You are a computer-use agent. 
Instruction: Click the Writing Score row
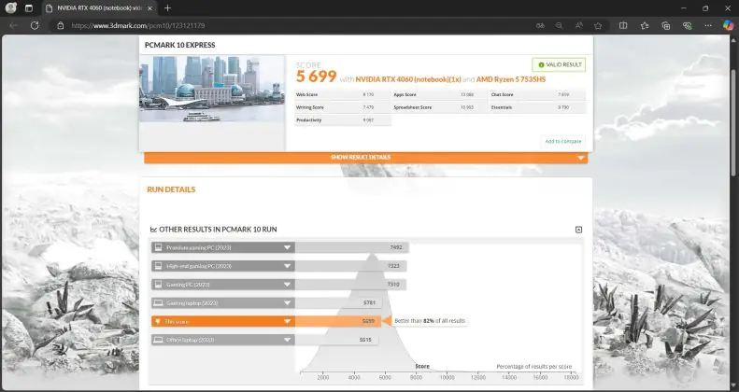pyautogui.click(x=342, y=107)
